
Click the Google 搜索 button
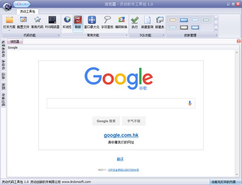(x=106, y=121)
